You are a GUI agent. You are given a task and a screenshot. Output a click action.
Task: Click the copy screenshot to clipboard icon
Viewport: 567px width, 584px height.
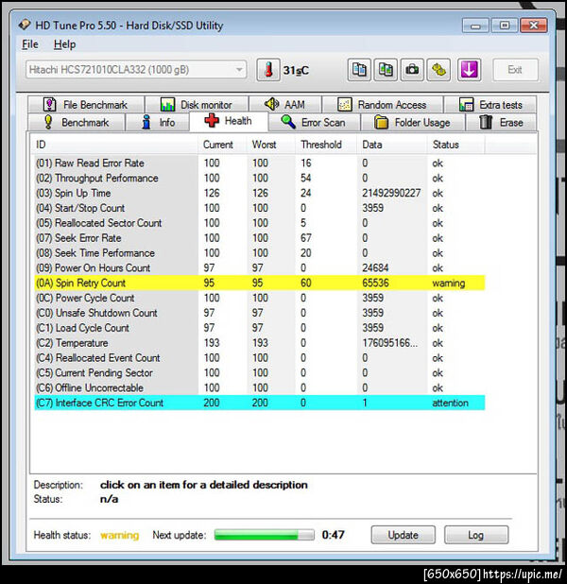(386, 70)
